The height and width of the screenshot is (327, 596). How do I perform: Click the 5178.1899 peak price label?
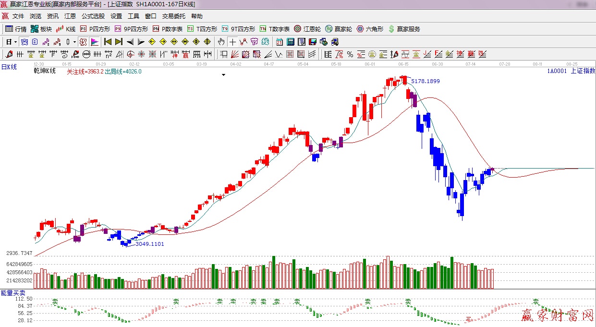(x=425, y=81)
